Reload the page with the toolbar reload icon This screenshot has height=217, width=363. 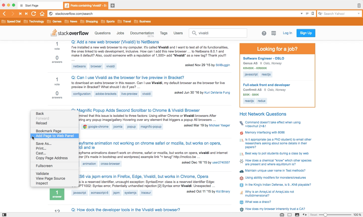pos(34,14)
